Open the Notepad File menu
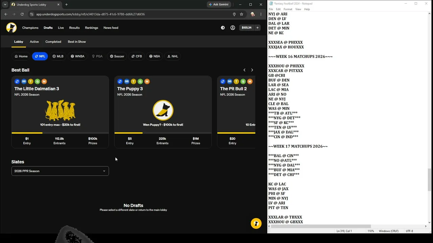Viewport: 433px width, 243px height. (271, 9)
